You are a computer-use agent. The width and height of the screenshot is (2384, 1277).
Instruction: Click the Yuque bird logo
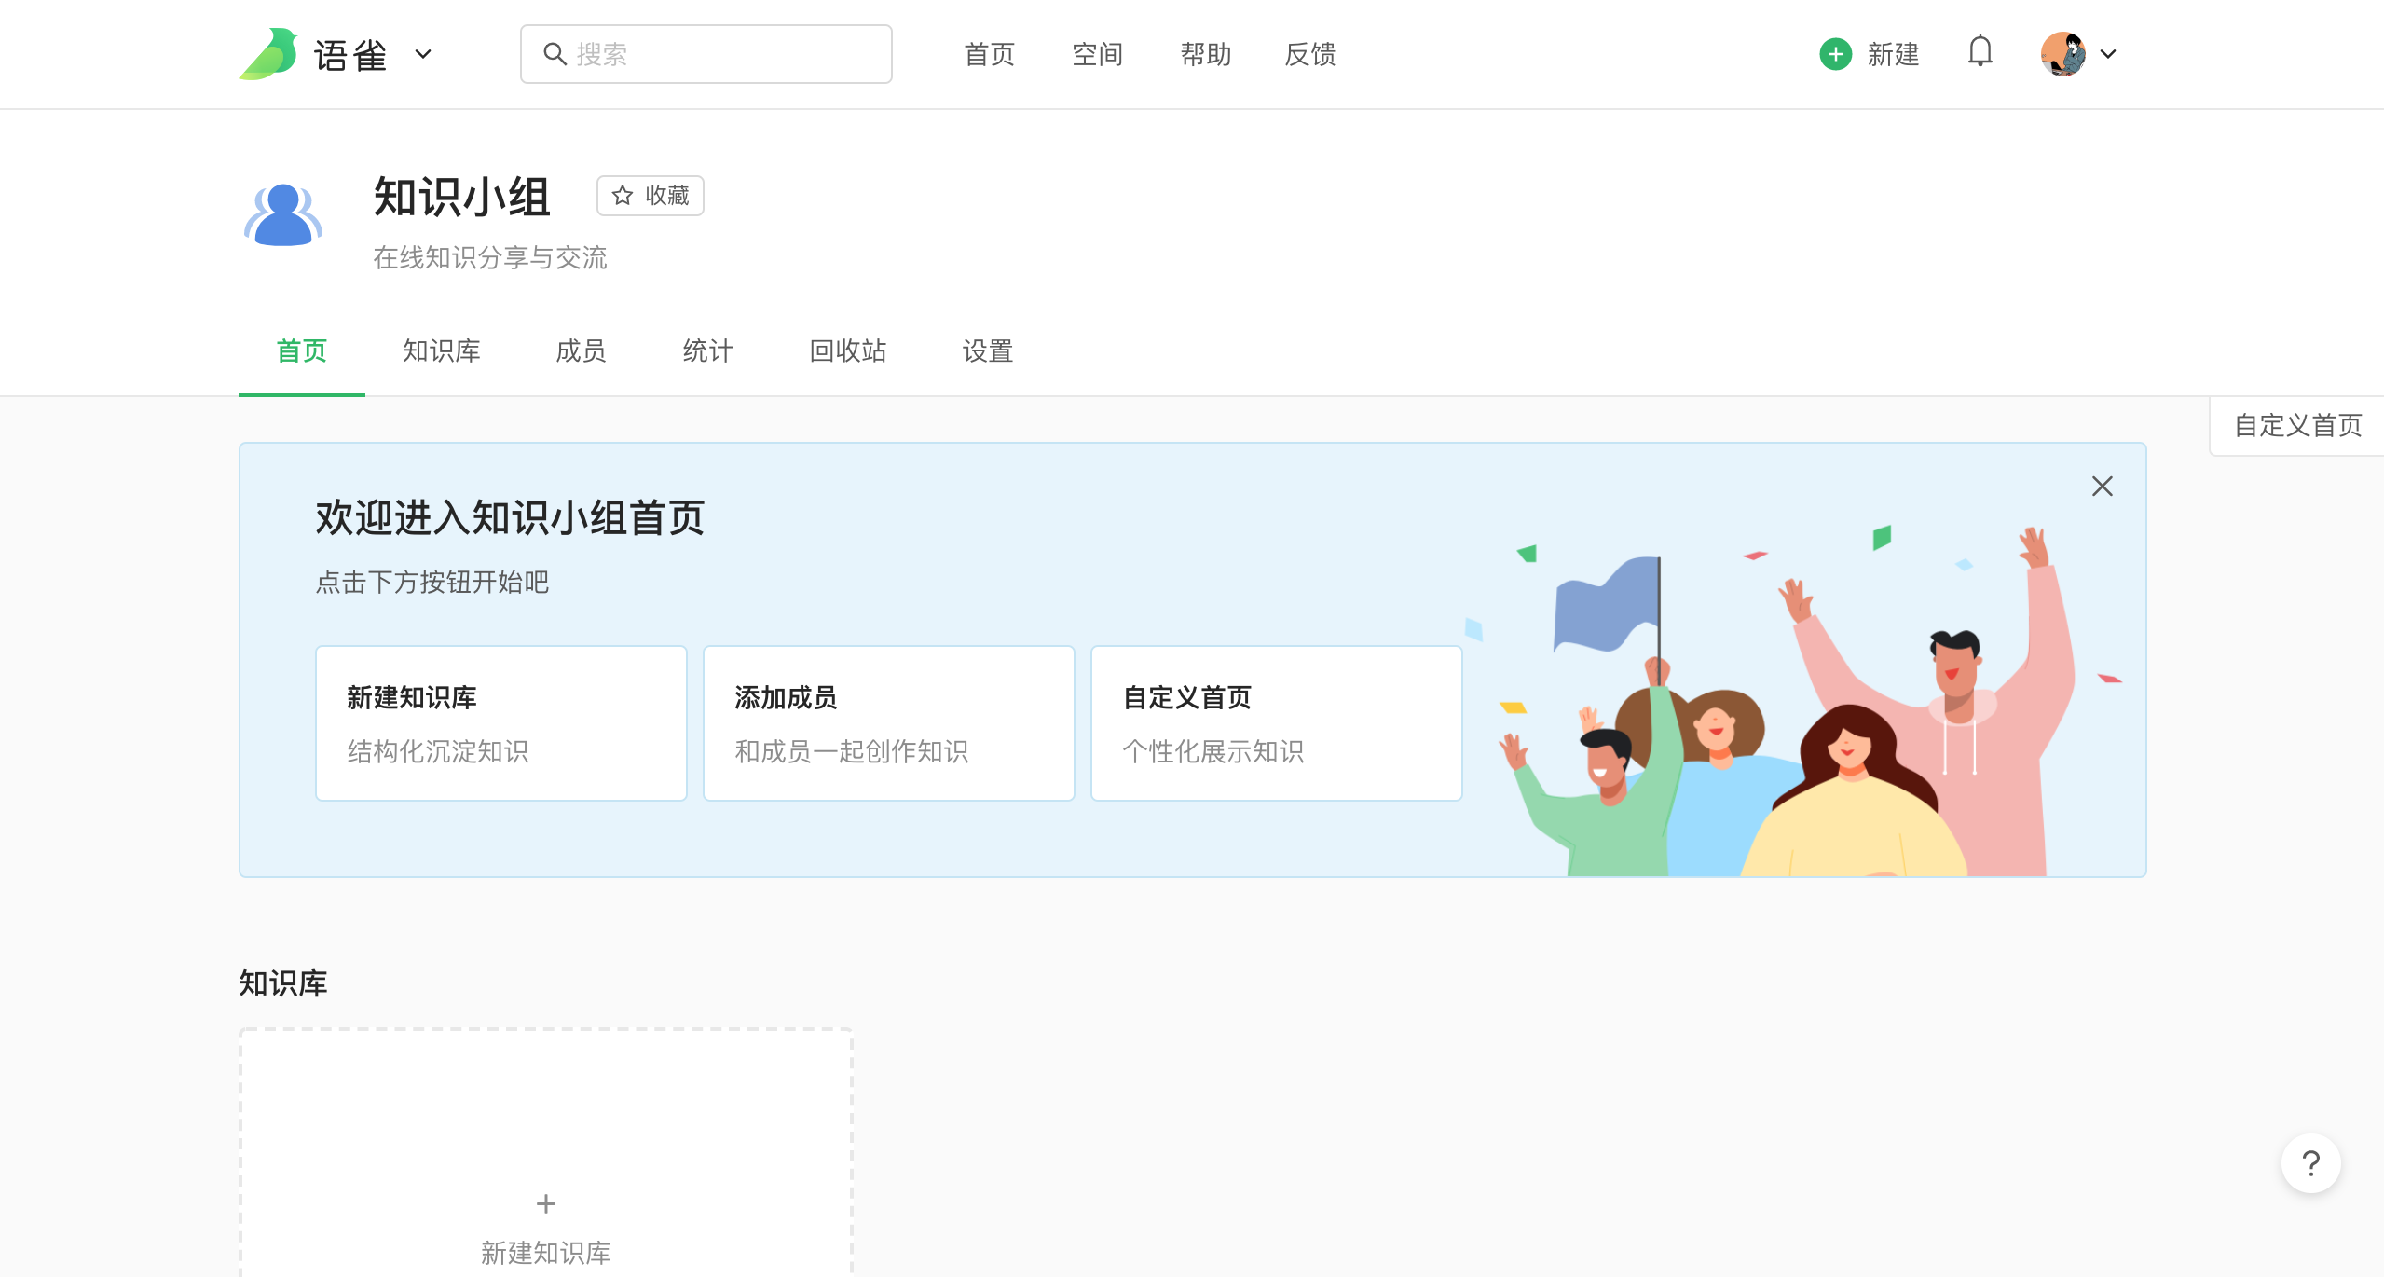click(x=268, y=54)
